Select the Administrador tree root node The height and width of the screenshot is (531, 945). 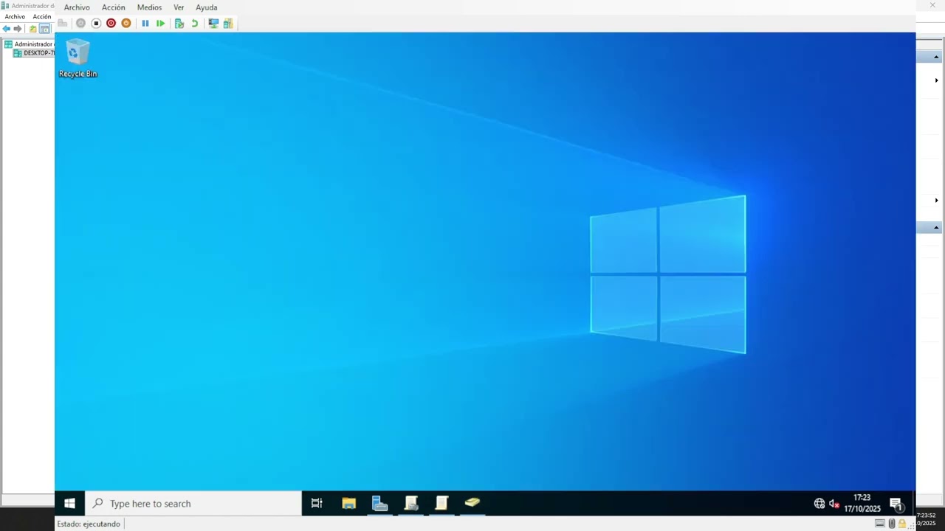coord(30,44)
